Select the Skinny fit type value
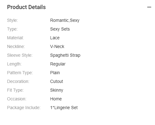 (x=57, y=90)
